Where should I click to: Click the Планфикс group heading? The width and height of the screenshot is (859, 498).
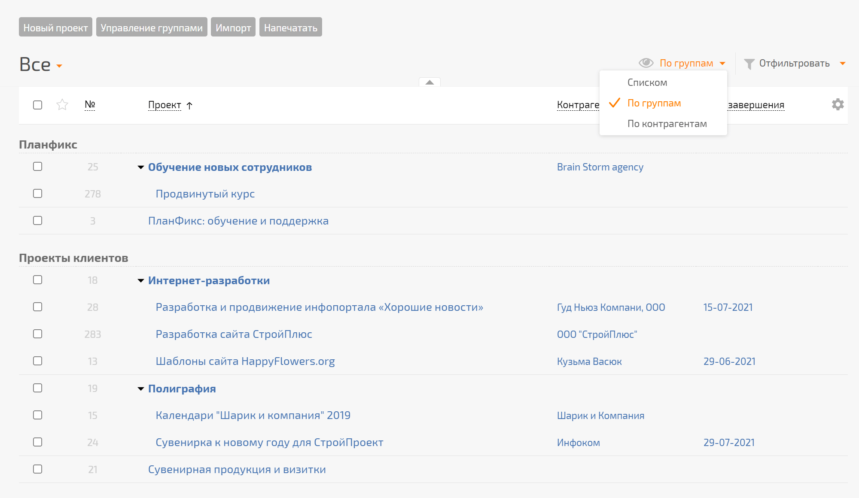[48, 145]
